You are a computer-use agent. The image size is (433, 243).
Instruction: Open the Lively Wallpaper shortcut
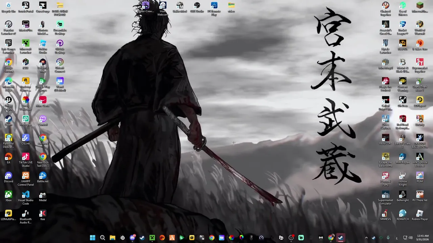[x=26, y=104]
